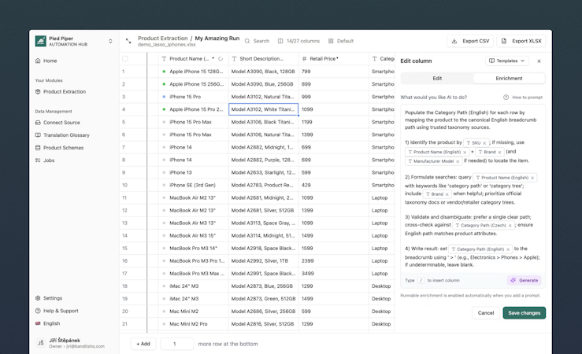Remove Product Name (English) chip in step 1

click(x=465, y=153)
